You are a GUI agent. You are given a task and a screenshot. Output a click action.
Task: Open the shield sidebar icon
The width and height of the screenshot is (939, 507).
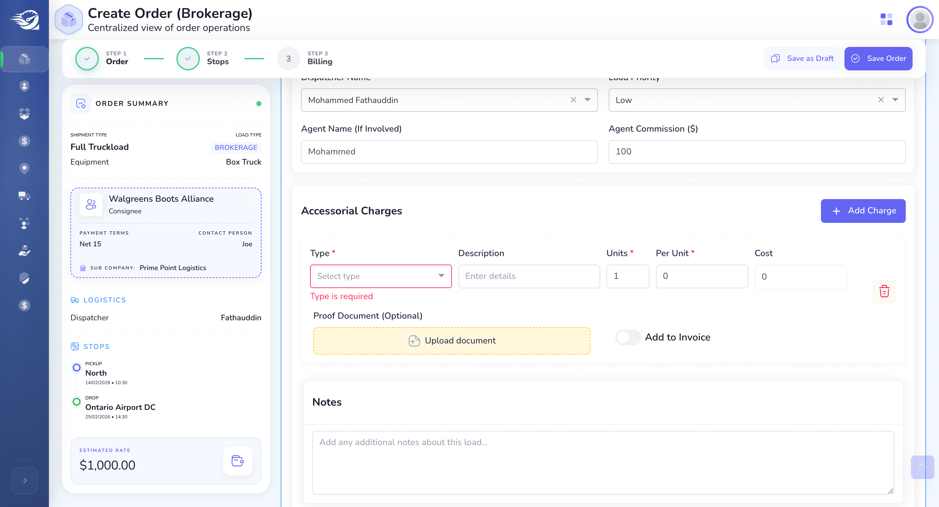coord(24,278)
